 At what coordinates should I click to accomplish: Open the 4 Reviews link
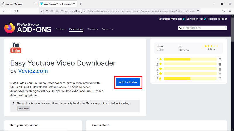(x=184, y=48)
